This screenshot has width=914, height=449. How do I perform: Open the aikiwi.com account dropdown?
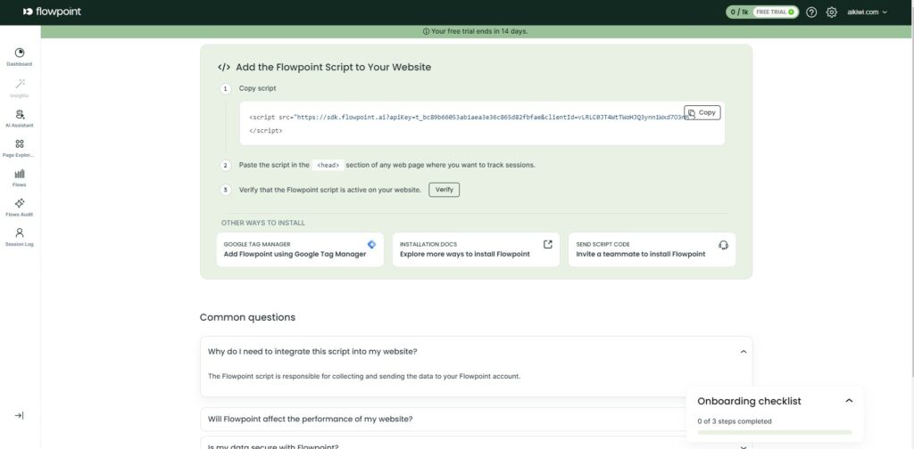coord(867,12)
